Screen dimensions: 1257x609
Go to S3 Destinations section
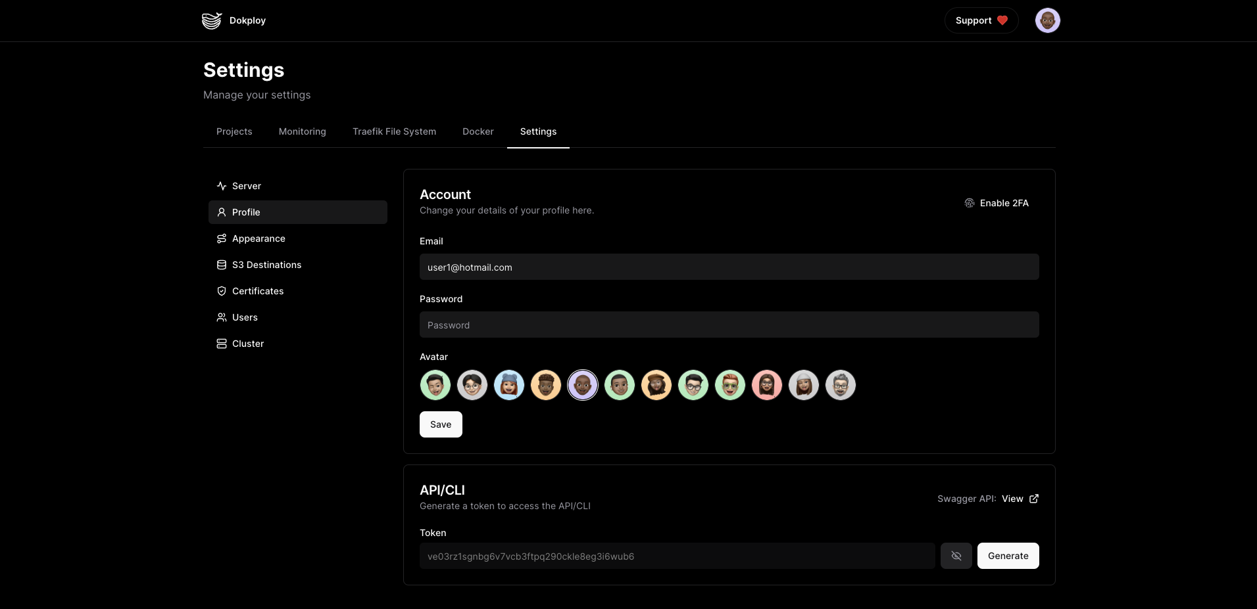[266, 265]
